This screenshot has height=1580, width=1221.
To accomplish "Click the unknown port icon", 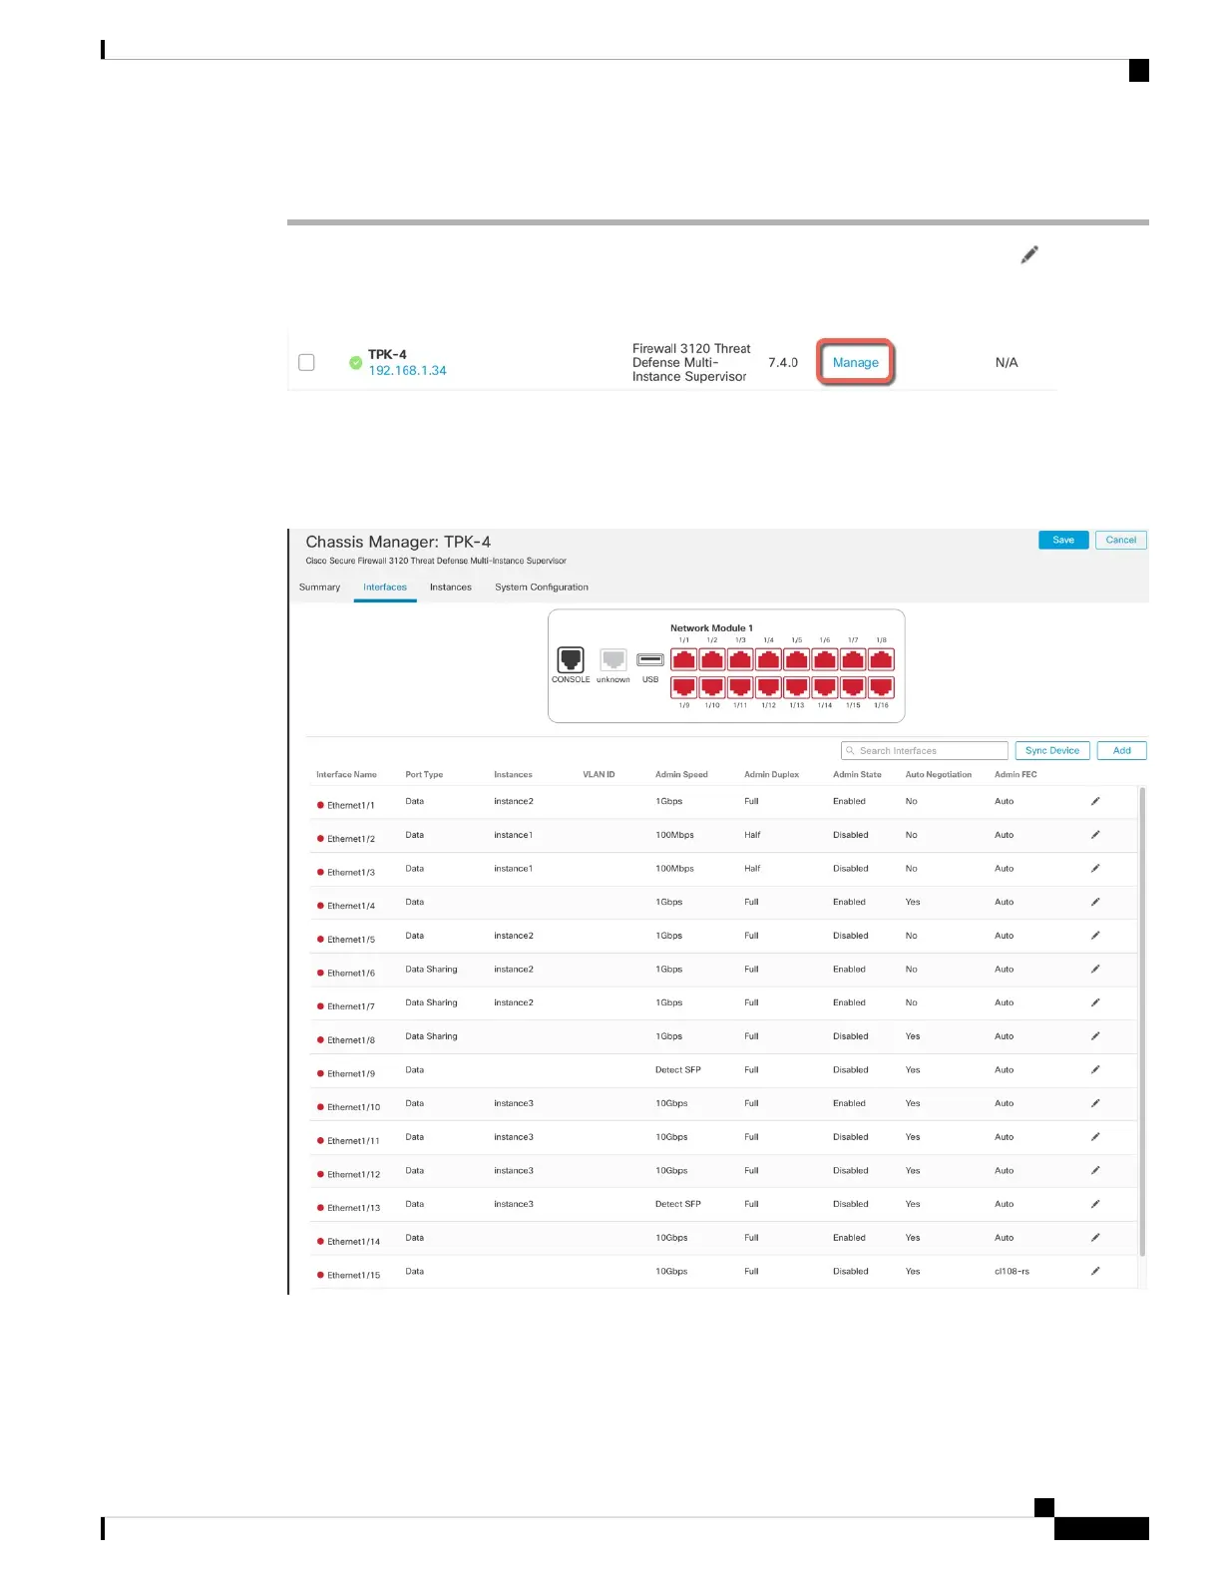I will tap(613, 659).
